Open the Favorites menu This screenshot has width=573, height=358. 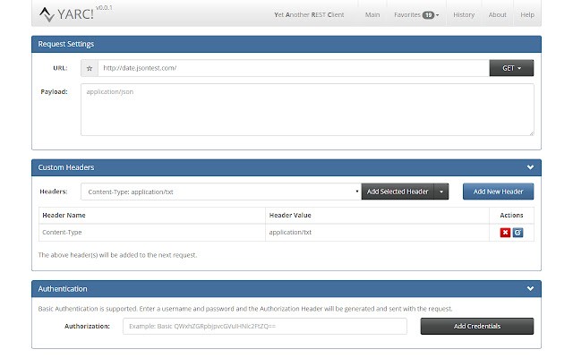(416, 15)
